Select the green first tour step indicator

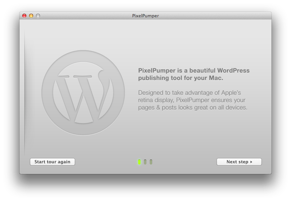139,162
